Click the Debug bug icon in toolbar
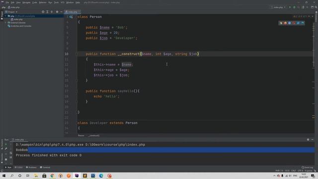 pyautogui.click(x=294, y=7)
